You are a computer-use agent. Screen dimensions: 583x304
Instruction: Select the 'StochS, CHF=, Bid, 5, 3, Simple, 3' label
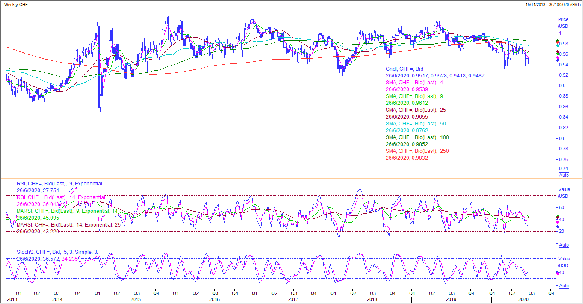coord(57,252)
